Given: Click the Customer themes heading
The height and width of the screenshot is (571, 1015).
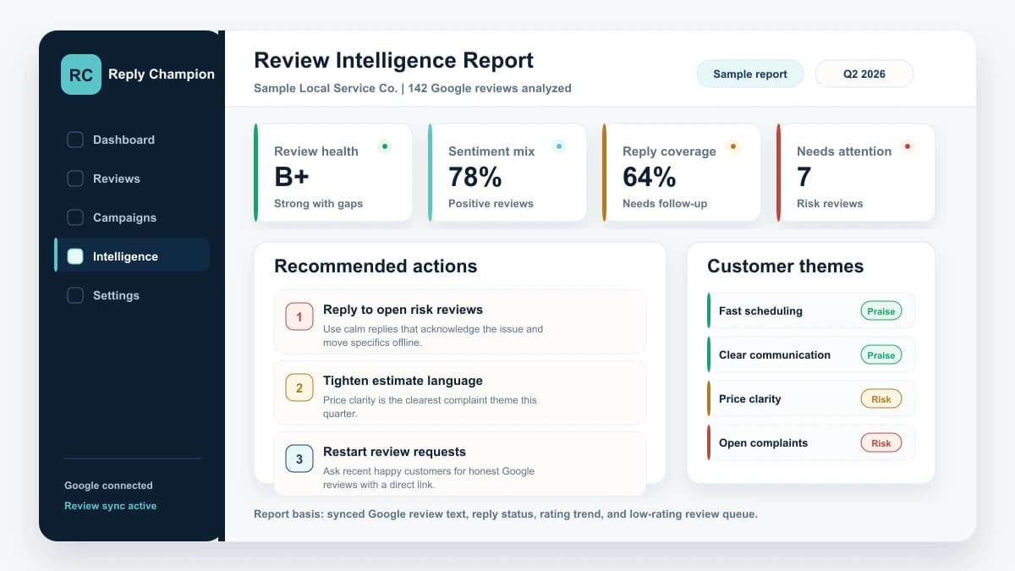Looking at the screenshot, I should point(785,266).
